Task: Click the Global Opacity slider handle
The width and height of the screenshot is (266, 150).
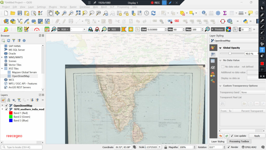Action: (x=230, y=53)
